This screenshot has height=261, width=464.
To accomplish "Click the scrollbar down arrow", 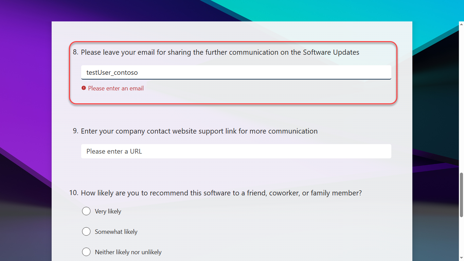I will tap(461, 258).
